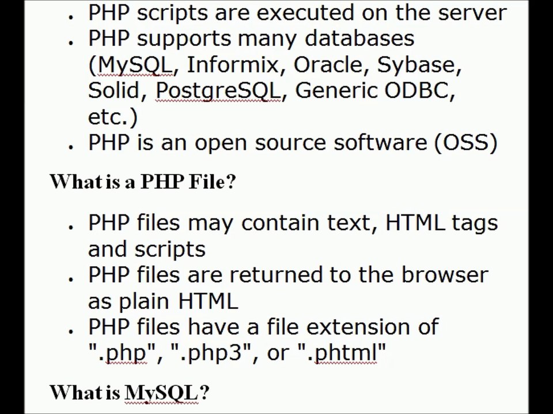Click 'PHP files have a file extension' line
Image resolution: width=553 pixels, height=414 pixels.
pos(263,327)
